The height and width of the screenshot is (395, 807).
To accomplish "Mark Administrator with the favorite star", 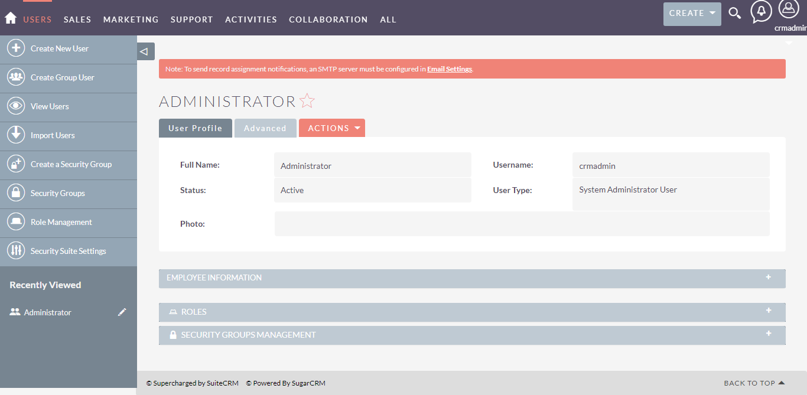I will (x=307, y=101).
